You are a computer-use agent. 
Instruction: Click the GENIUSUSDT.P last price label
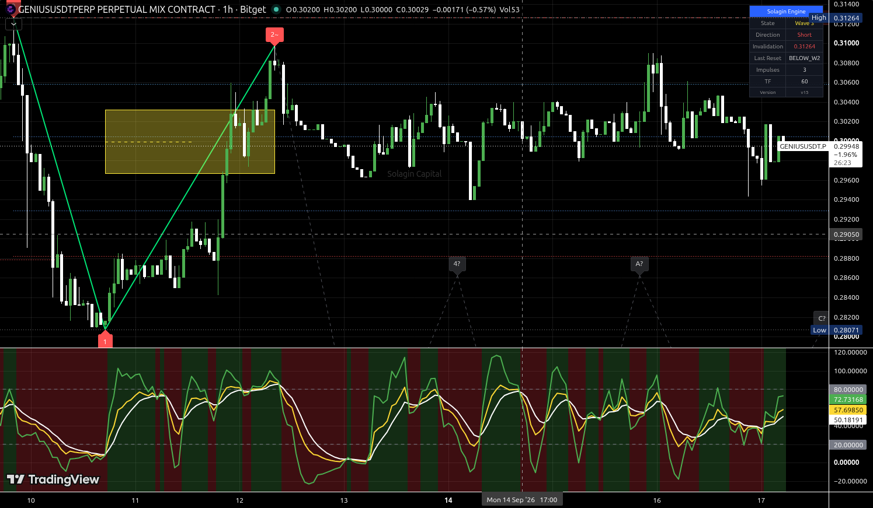(x=803, y=146)
